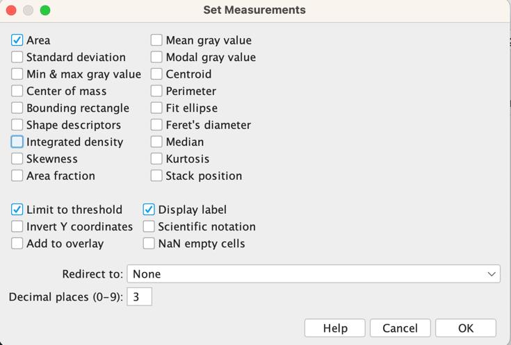Enable the Centroid checkbox
The image size is (511, 345).
pos(156,74)
